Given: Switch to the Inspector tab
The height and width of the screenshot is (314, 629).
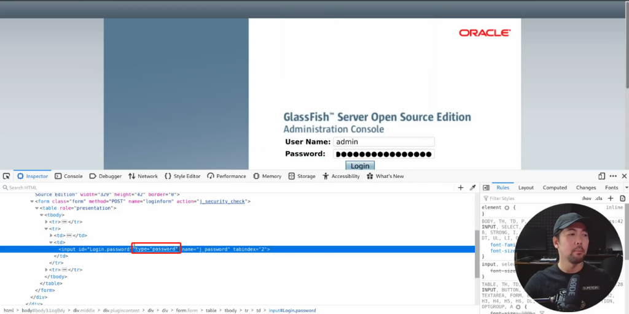Looking at the screenshot, I should pos(33,176).
